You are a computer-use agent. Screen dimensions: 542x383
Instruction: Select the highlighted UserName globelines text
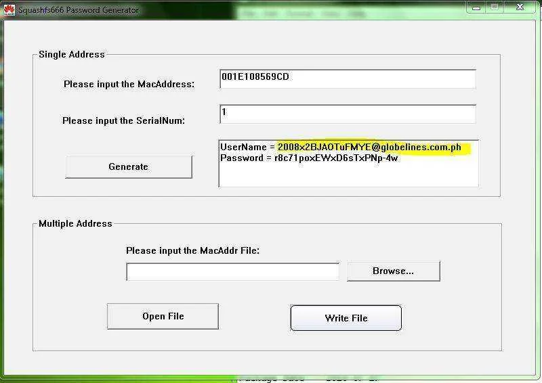point(369,147)
